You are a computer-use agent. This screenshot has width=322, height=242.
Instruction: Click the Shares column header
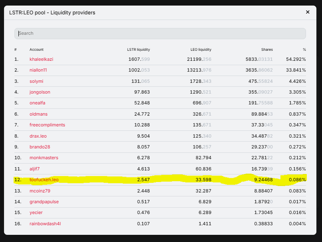tap(267, 49)
